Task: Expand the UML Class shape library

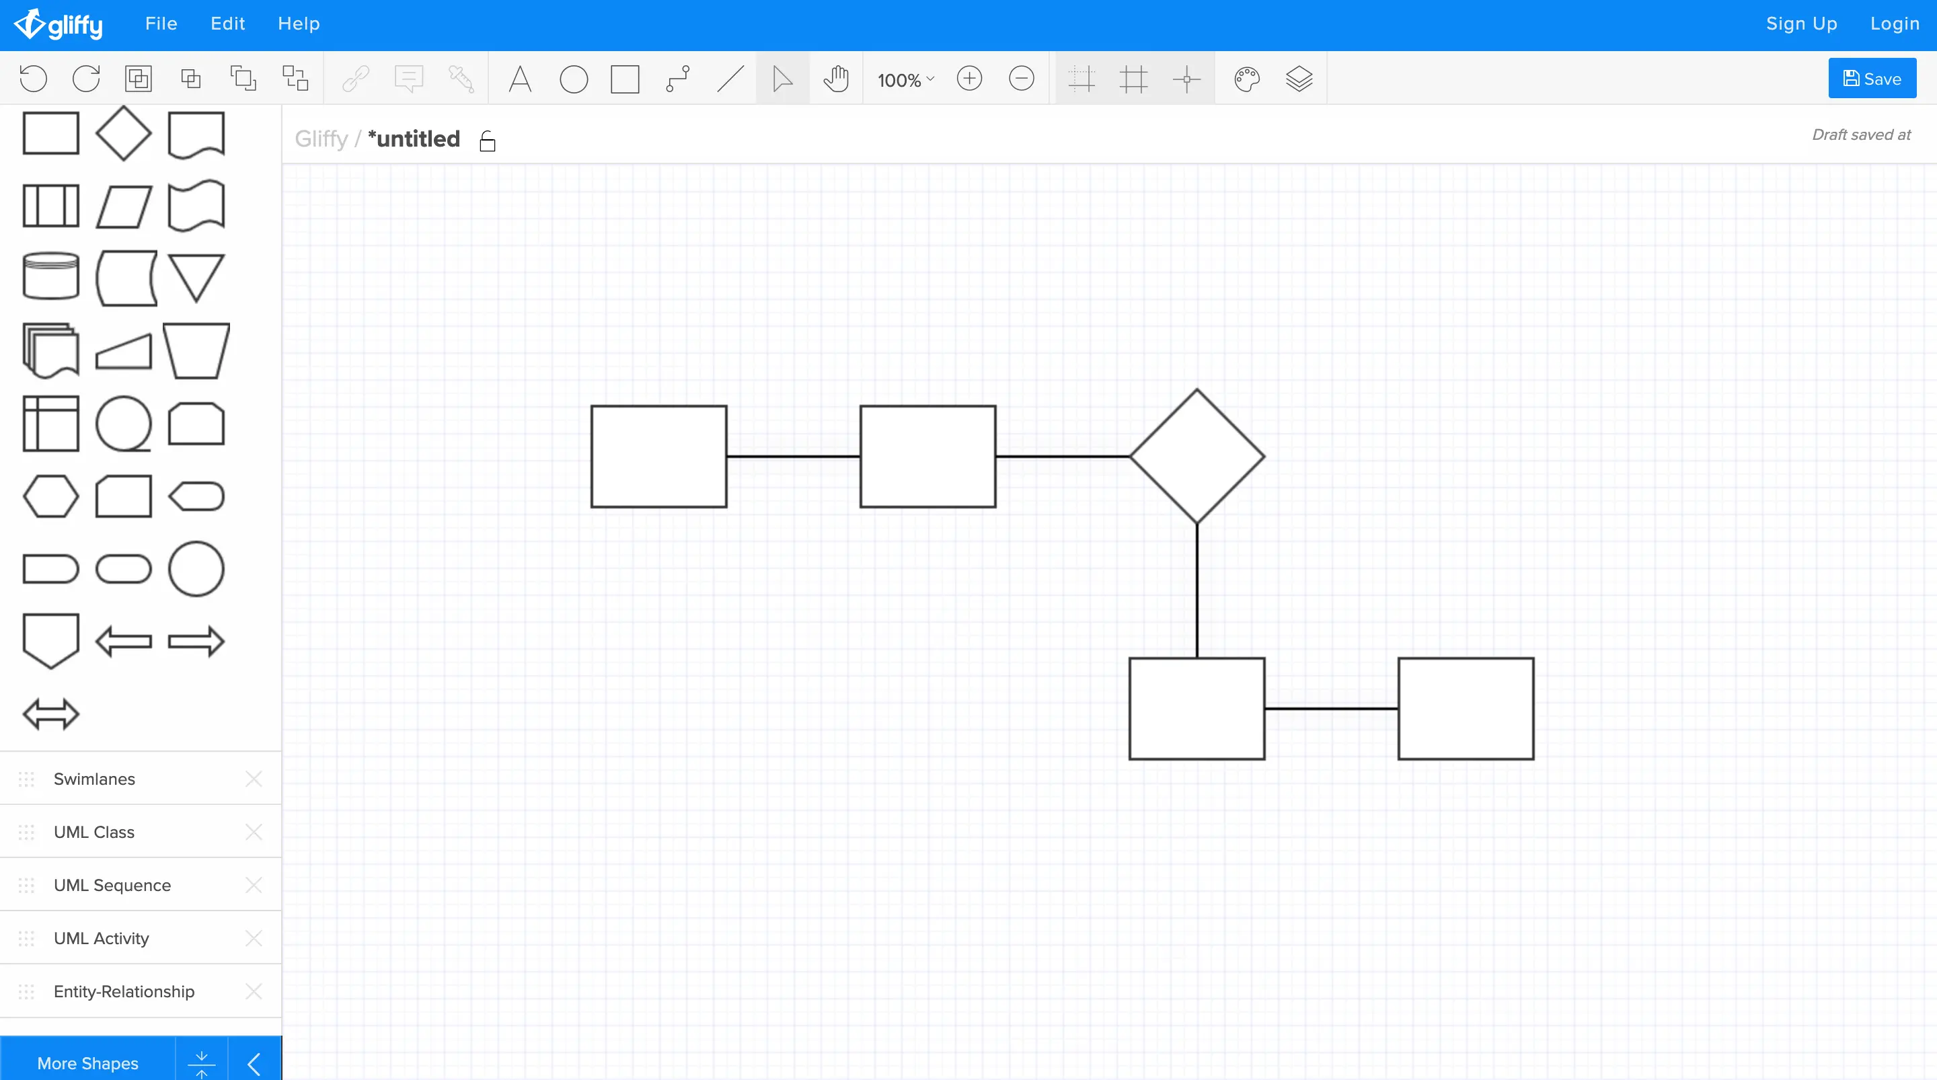Action: click(94, 832)
